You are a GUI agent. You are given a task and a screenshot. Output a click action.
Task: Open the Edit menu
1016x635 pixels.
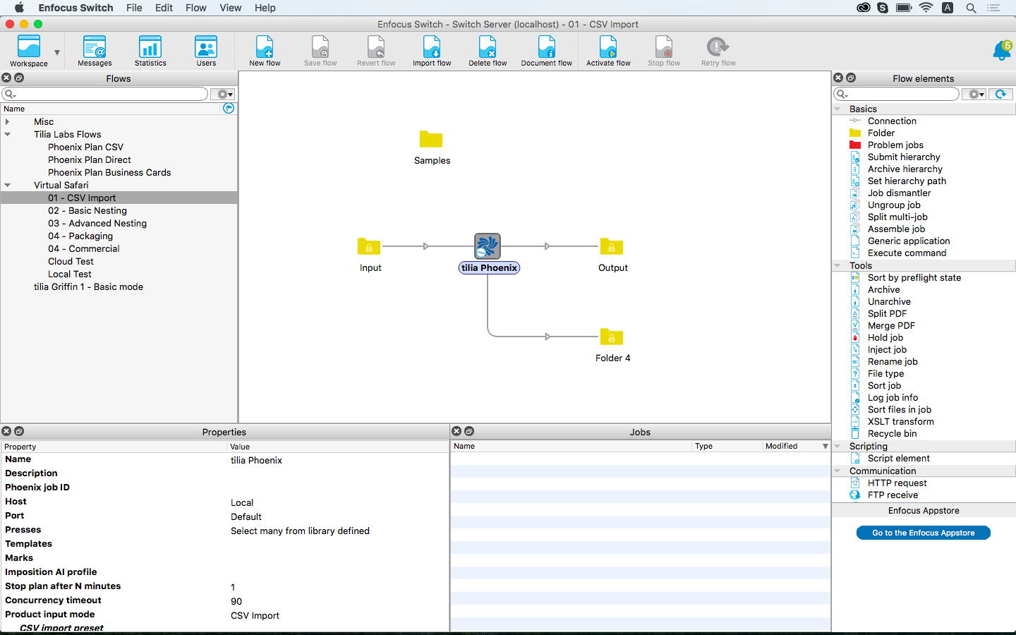[164, 8]
